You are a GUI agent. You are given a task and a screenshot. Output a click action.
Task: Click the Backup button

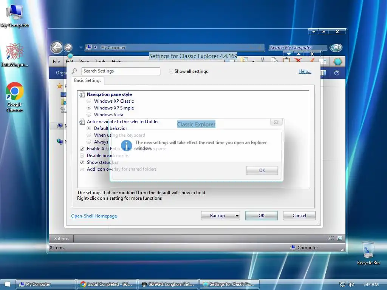click(217, 216)
